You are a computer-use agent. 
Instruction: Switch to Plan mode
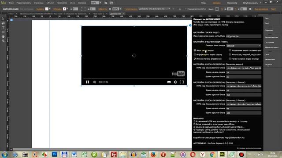pos(204,3)
